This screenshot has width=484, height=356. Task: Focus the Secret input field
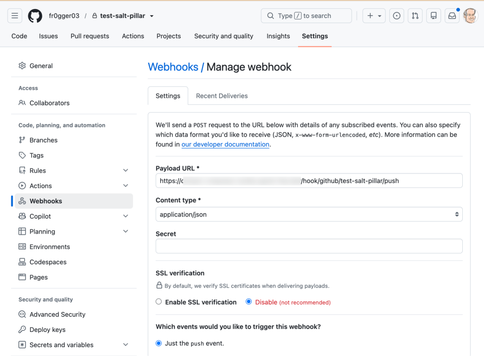[309, 246]
